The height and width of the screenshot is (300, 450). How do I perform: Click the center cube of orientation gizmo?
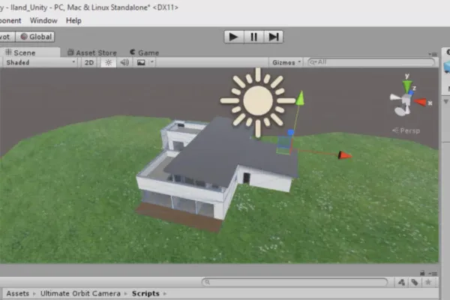pyautogui.click(x=406, y=100)
